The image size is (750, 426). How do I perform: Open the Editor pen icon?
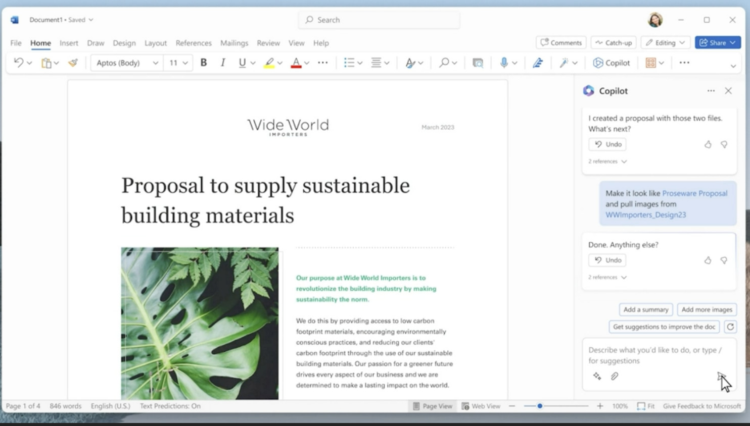pyautogui.click(x=538, y=63)
